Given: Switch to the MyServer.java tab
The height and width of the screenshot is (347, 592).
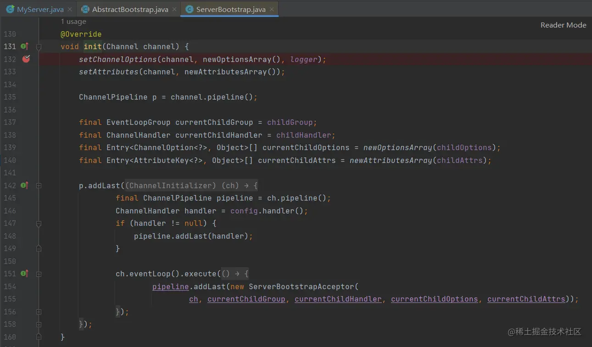Looking at the screenshot, I should (40, 9).
